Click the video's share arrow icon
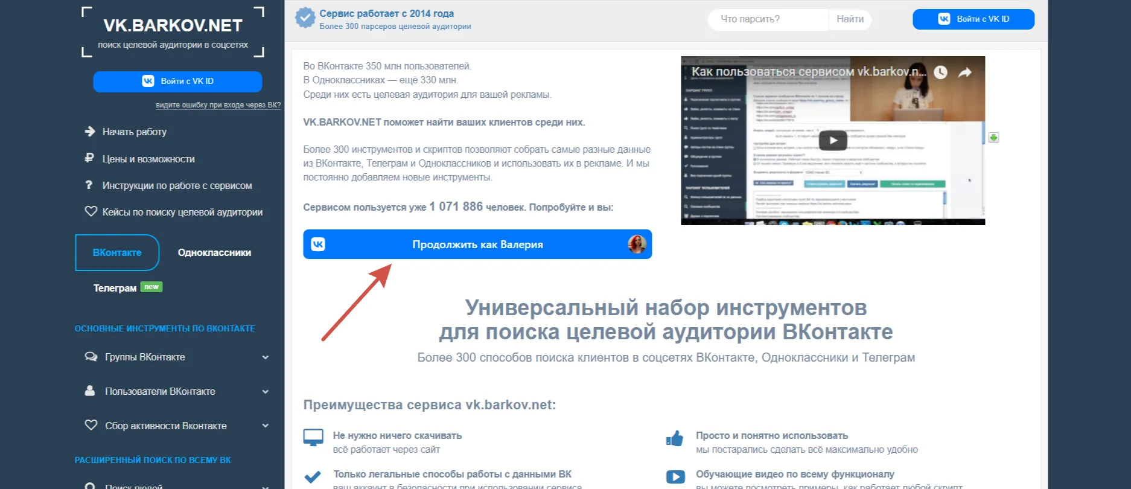1131x489 pixels. [x=965, y=72]
